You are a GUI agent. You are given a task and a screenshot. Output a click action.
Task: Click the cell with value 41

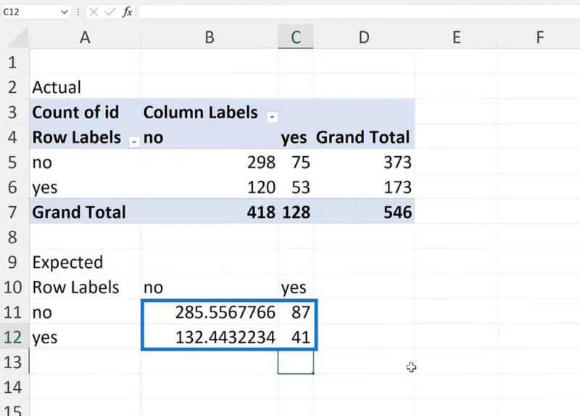click(296, 337)
